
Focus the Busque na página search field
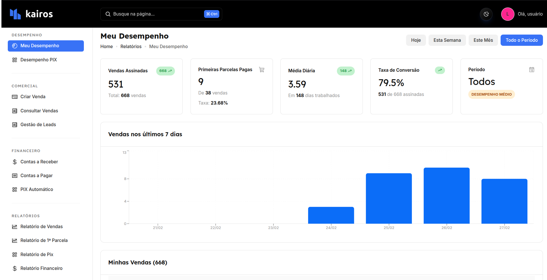(156, 14)
